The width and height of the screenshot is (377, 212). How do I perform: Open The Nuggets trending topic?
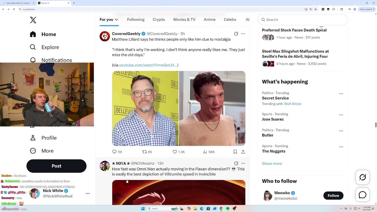(274, 151)
